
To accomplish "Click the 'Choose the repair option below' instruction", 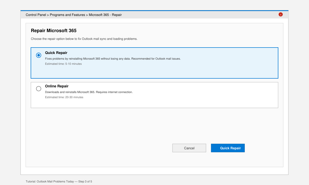I will point(84,39).
